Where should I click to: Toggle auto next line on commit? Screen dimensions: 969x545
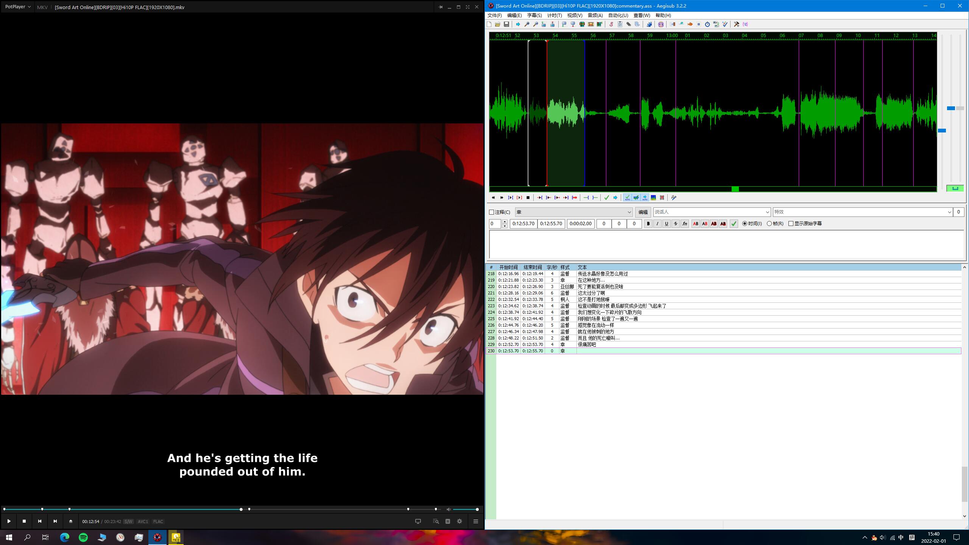point(636,198)
